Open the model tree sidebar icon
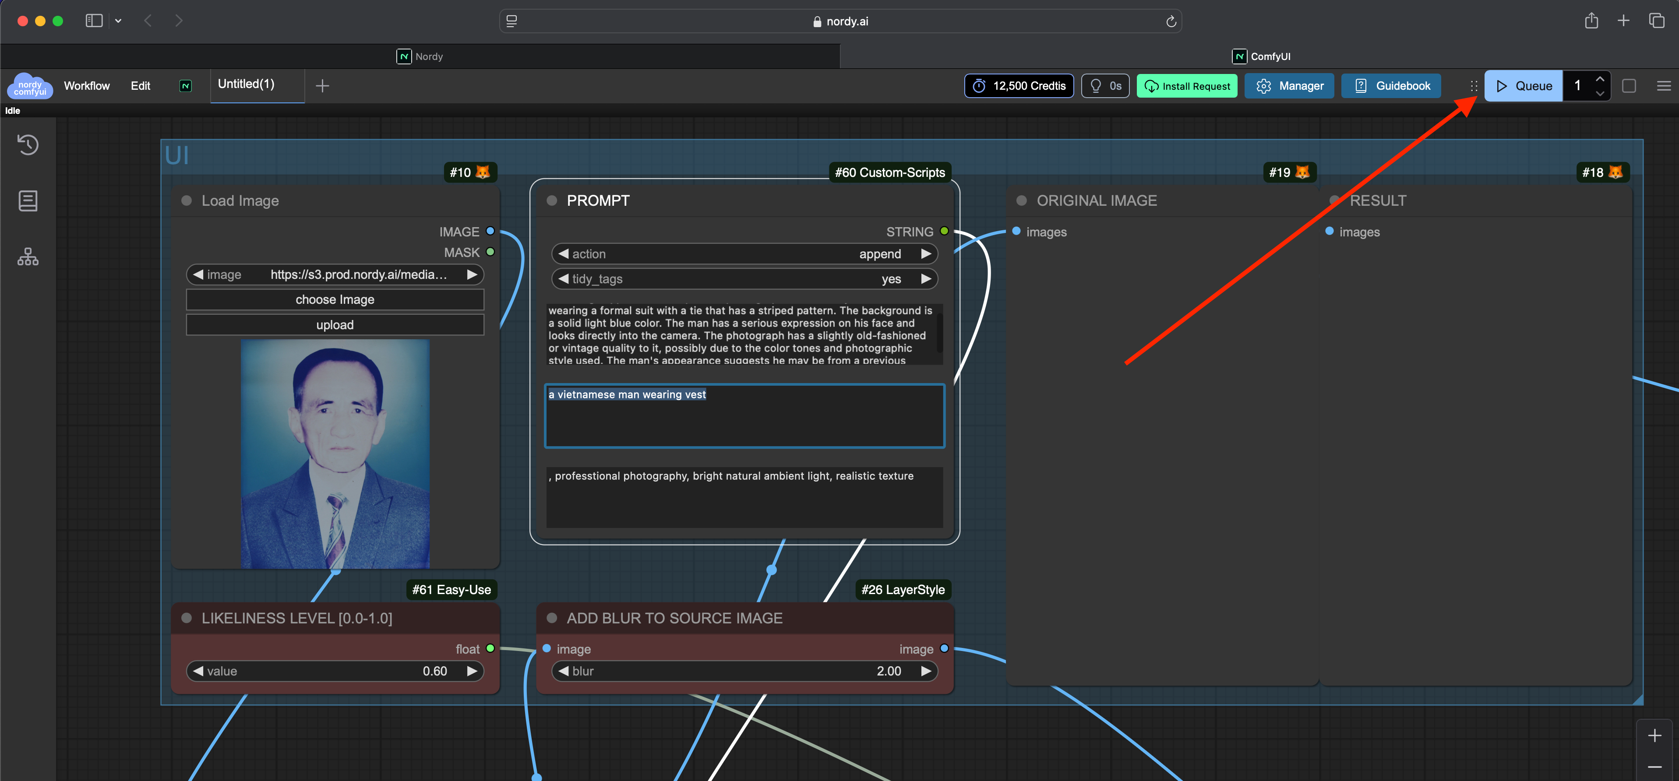Screen dimensions: 1679x781 (28, 257)
